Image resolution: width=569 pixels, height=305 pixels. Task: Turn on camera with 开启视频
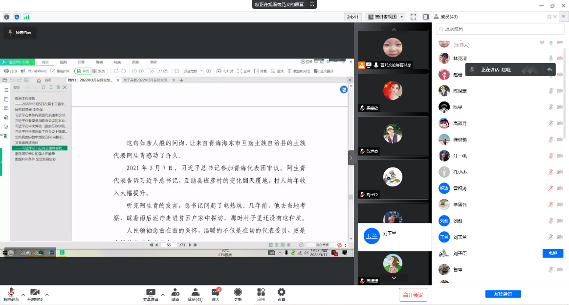[35, 294]
